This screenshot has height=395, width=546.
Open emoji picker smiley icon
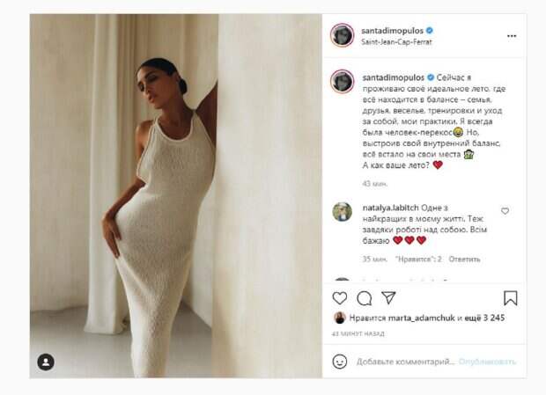[340, 362]
